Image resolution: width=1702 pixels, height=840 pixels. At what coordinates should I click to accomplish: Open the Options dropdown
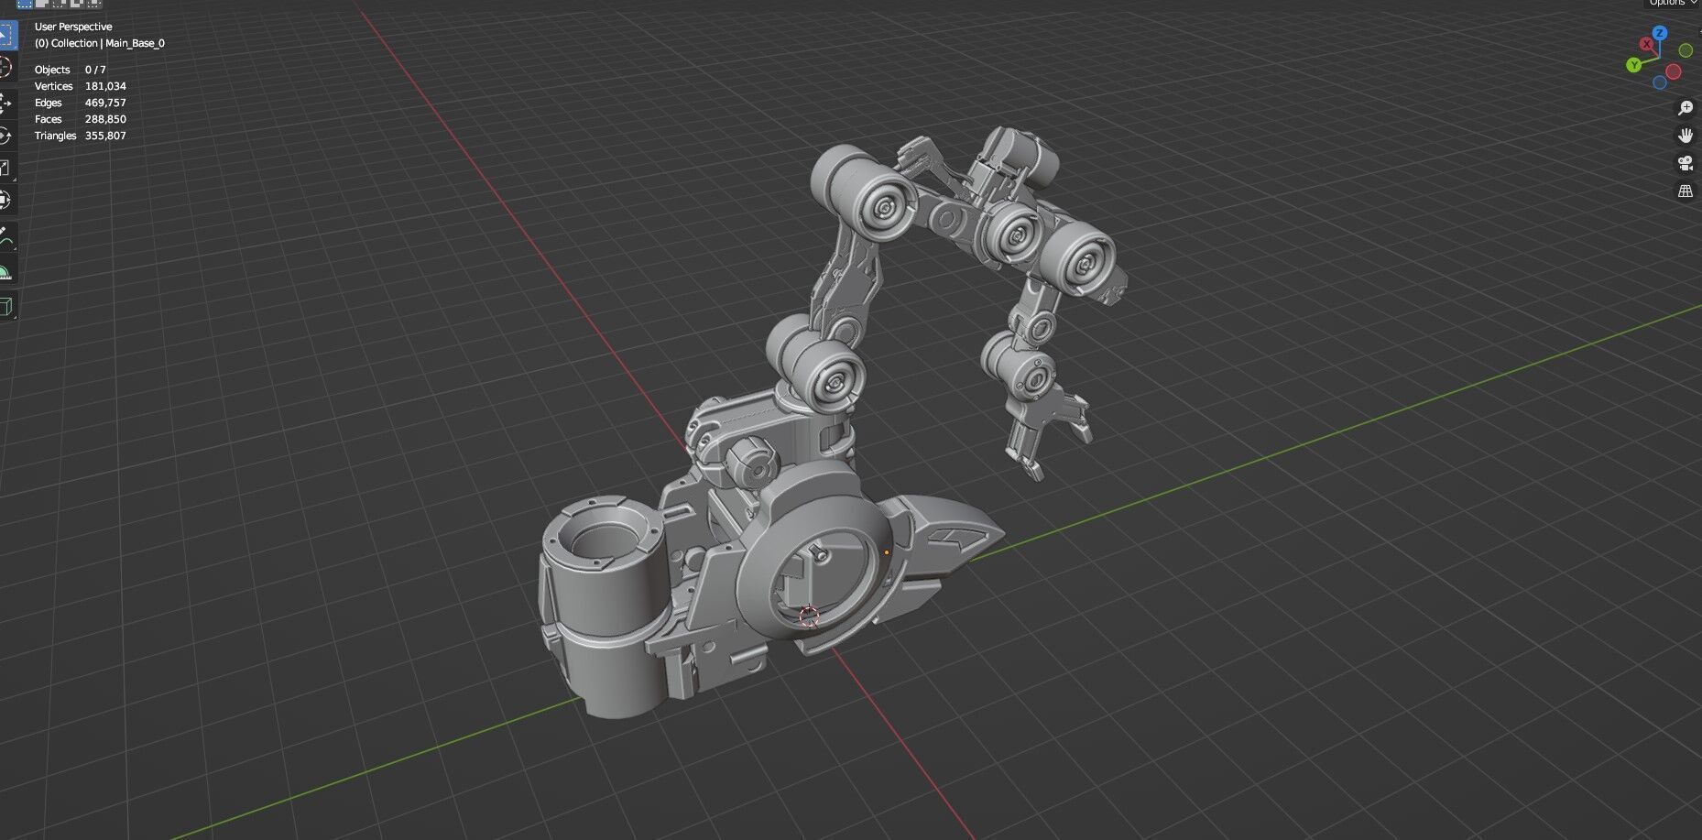click(x=1672, y=3)
